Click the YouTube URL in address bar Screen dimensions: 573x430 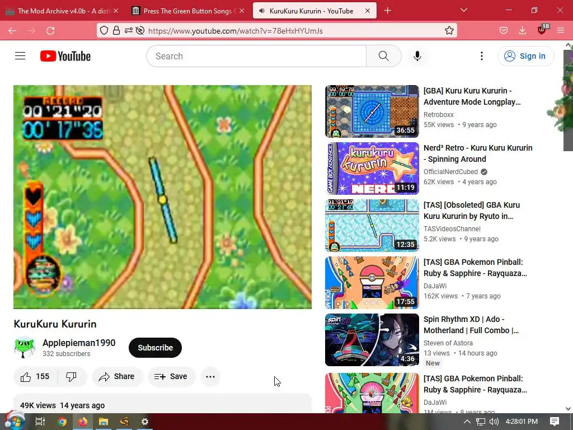tap(236, 31)
